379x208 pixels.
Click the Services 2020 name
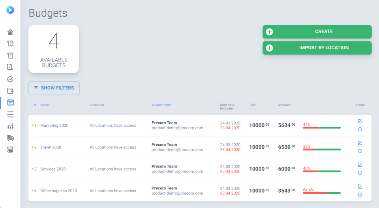[x=53, y=169]
